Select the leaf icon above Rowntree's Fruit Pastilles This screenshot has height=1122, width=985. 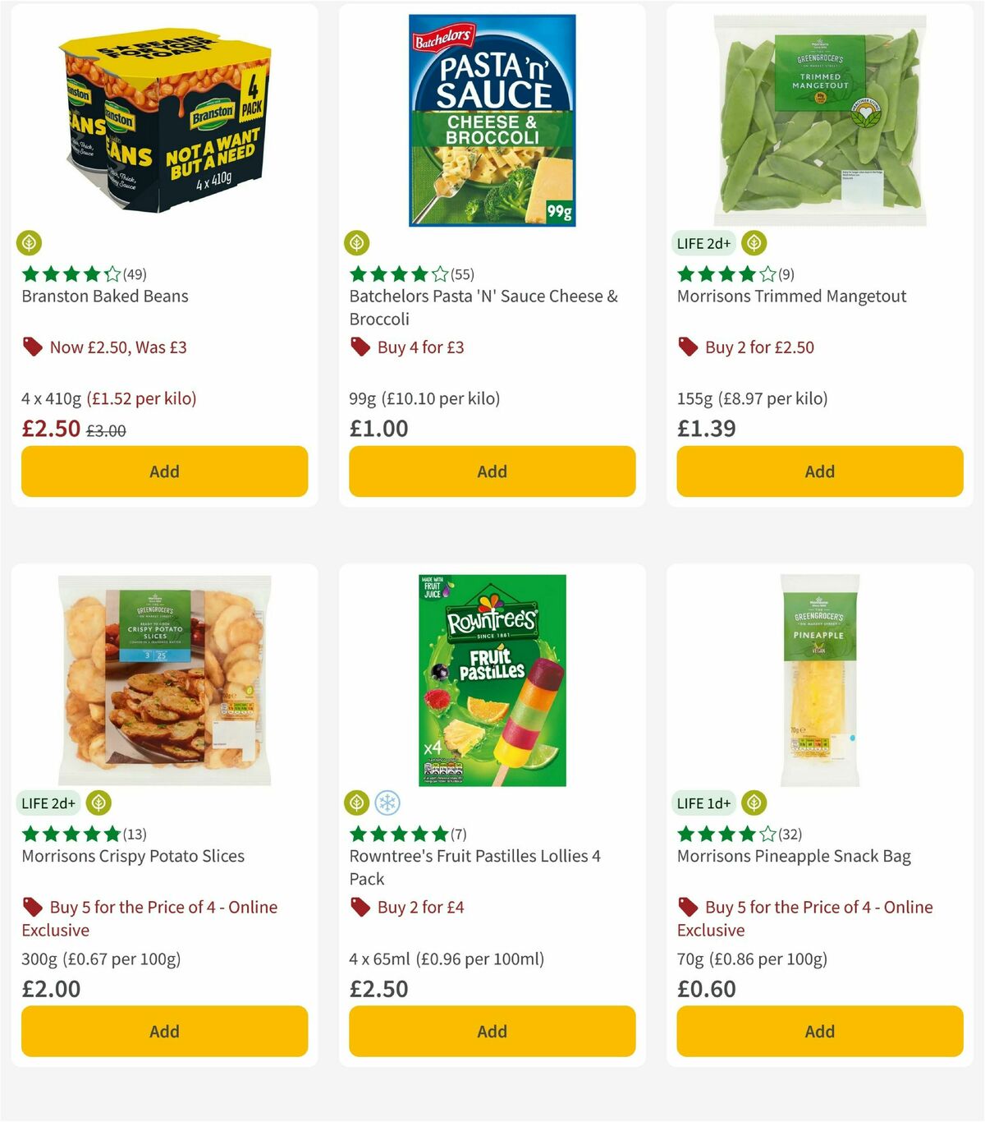(356, 803)
